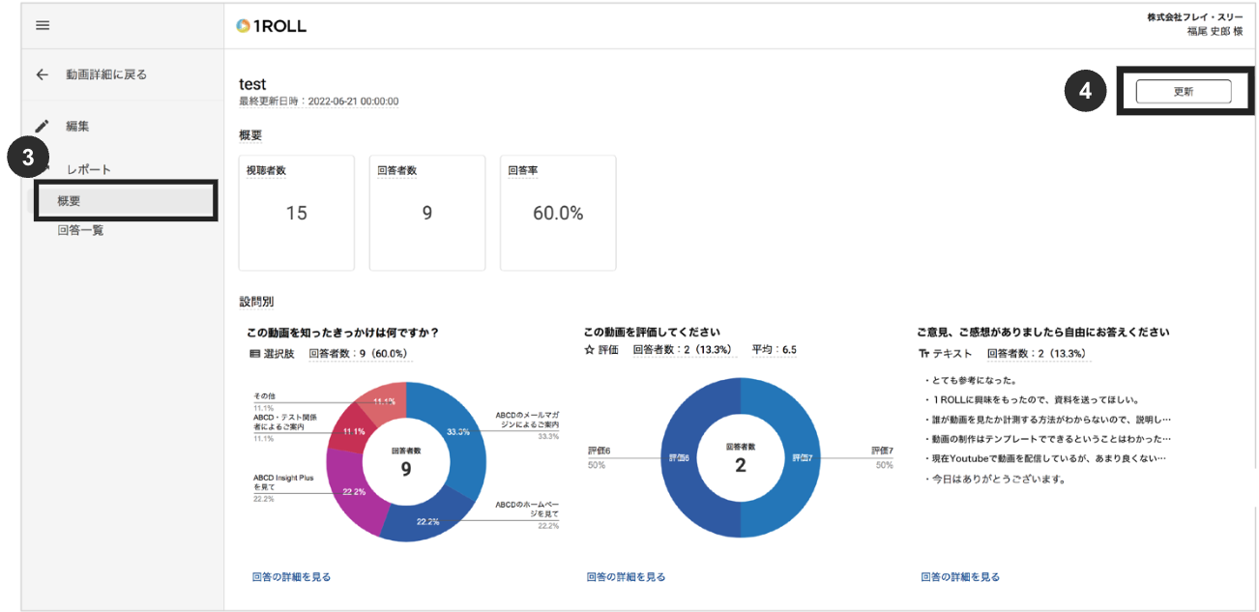Screen dimensions: 1259x612
Task: Click the 1ROLL logo at the top
Action: pos(272,26)
